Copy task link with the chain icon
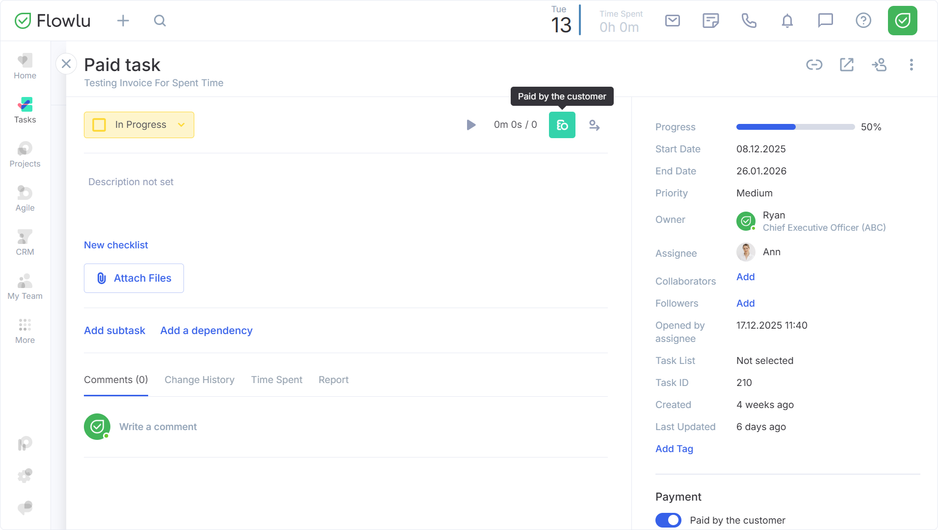The width and height of the screenshot is (938, 530). point(814,65)
